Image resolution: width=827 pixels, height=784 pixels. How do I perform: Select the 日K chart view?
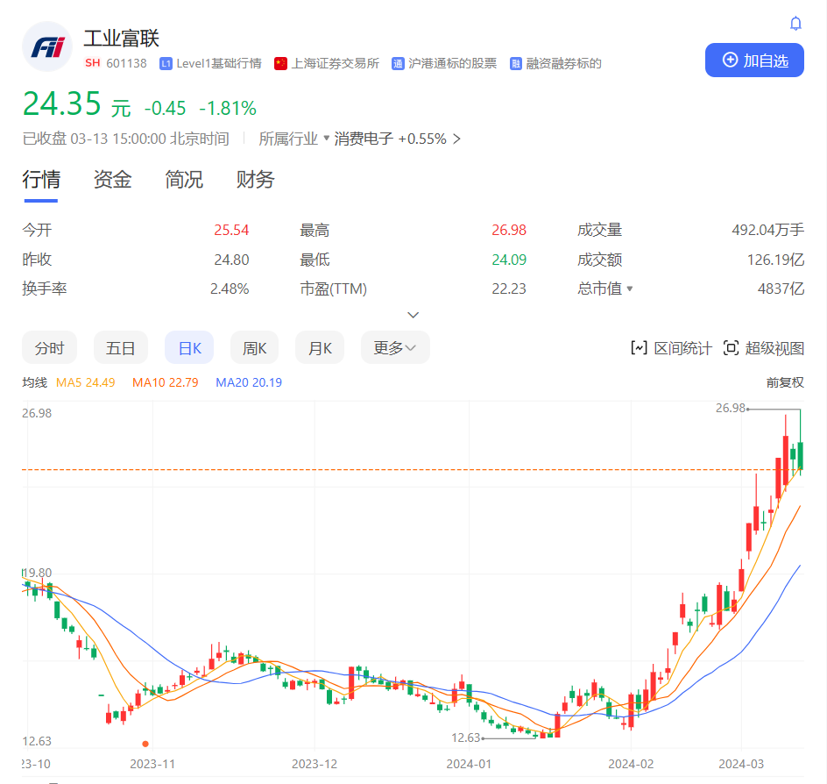(190, 348)
